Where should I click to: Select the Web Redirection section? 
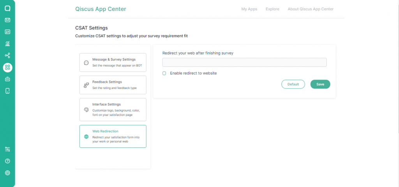pos(113,136)
